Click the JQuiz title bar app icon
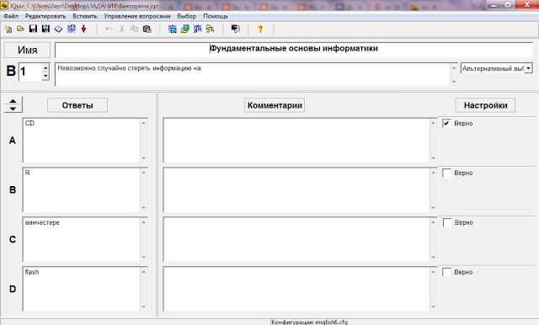 click(4, 6)
